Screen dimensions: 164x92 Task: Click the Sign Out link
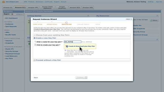(x=159, y=2)
